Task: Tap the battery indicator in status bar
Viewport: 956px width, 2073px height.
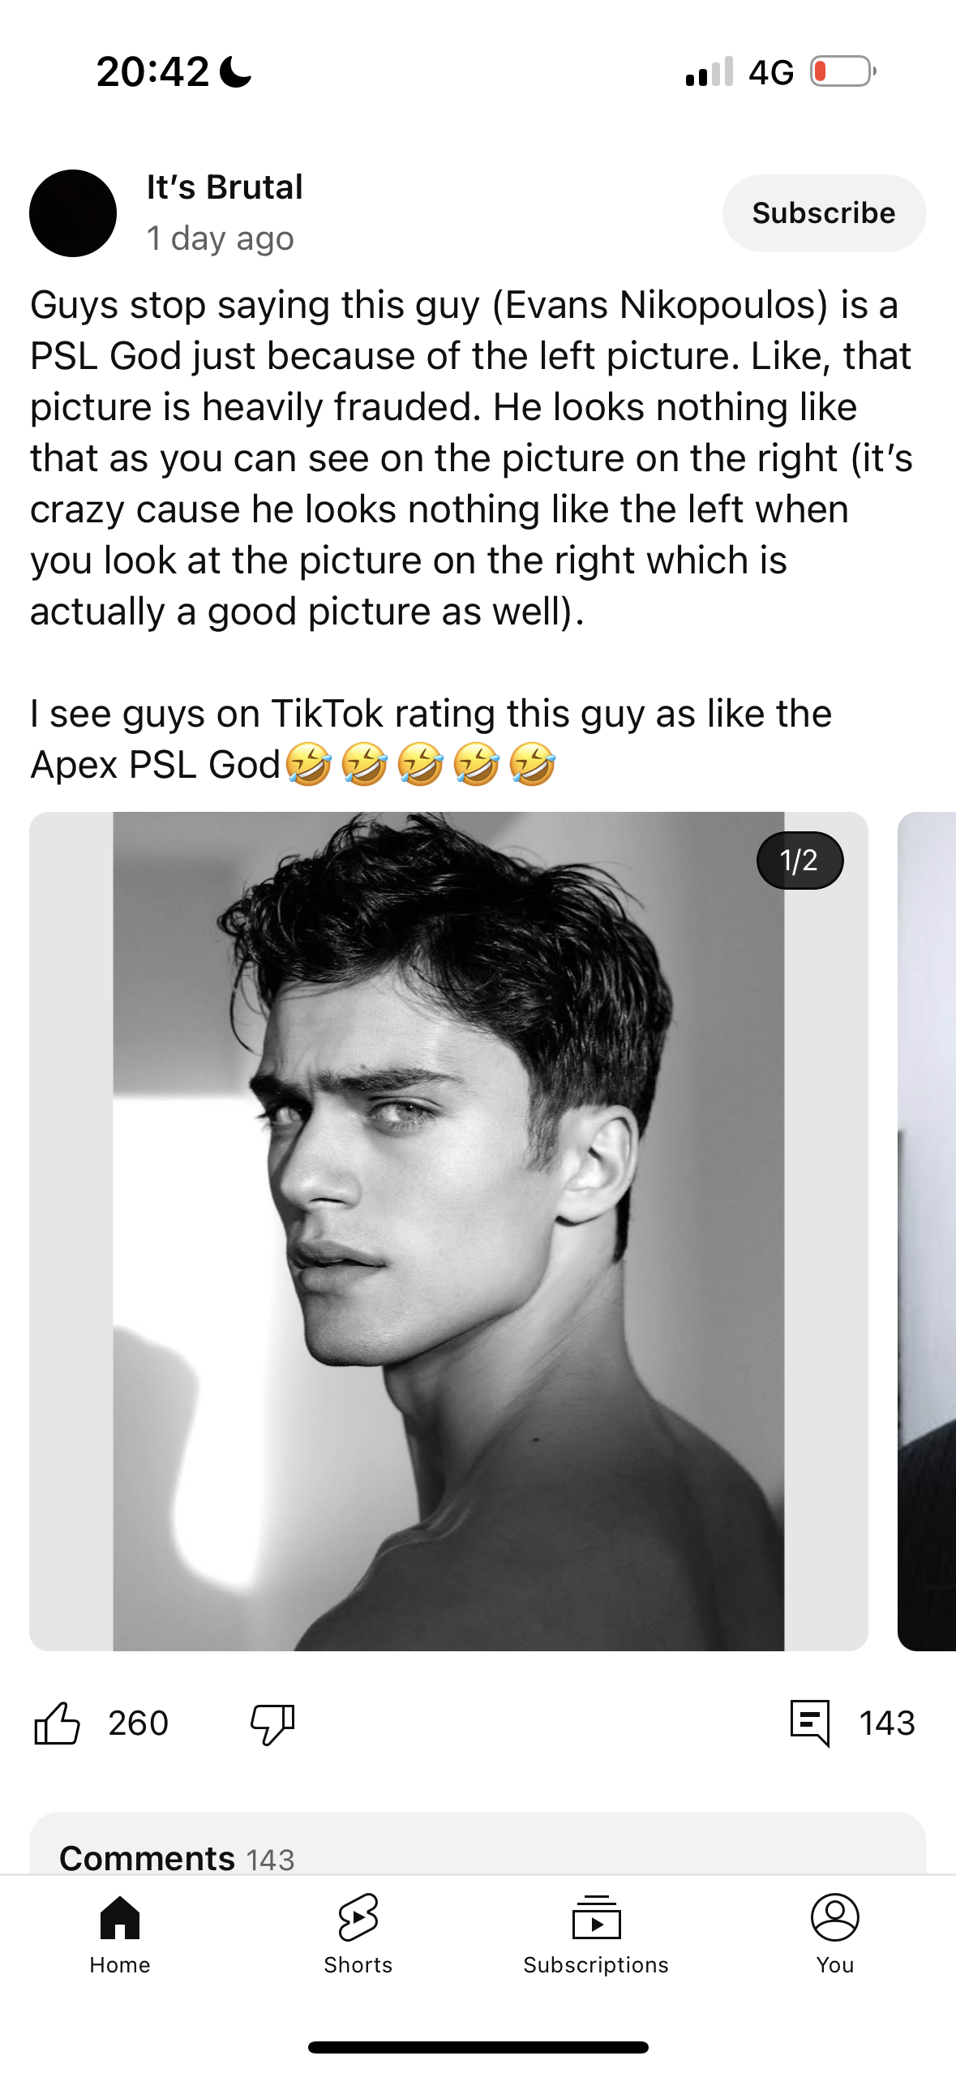Action: 843,71
